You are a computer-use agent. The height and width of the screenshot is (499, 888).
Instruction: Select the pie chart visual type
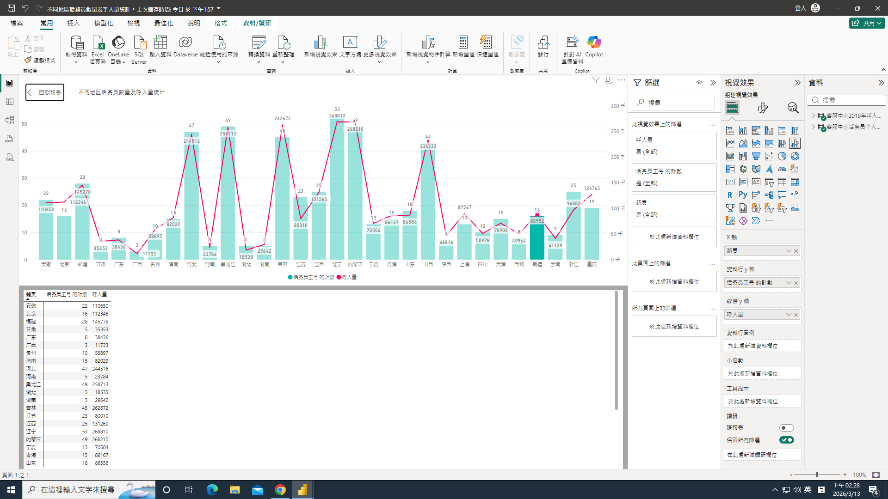coord(782,156)
